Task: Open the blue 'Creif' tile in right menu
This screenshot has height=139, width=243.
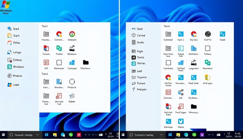Action: point(223,36)
